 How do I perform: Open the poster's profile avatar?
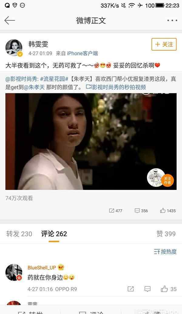pyautogui.click(x=14, y=48)
